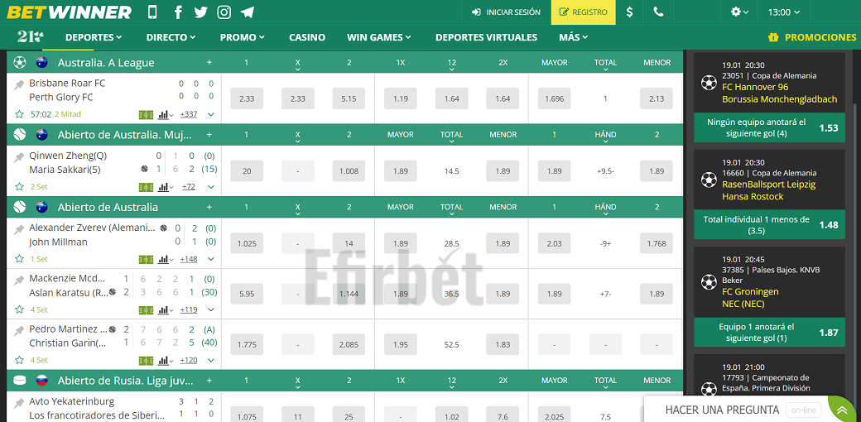Pin the Alexander Zverev match
861x422 pixels.
click(x=20, y=229)
